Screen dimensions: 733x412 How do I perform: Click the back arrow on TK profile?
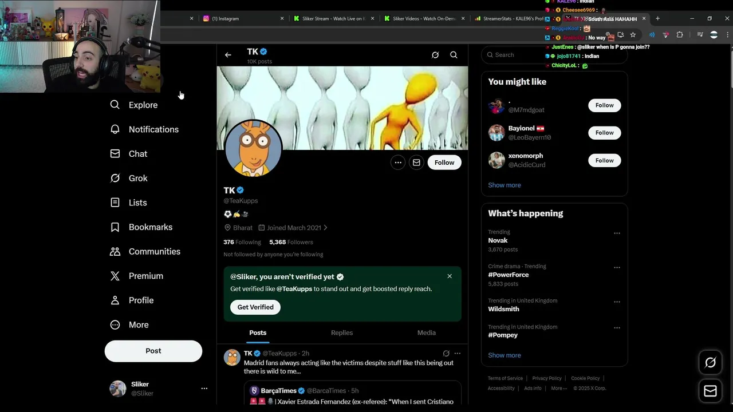[x=228, y=55]
